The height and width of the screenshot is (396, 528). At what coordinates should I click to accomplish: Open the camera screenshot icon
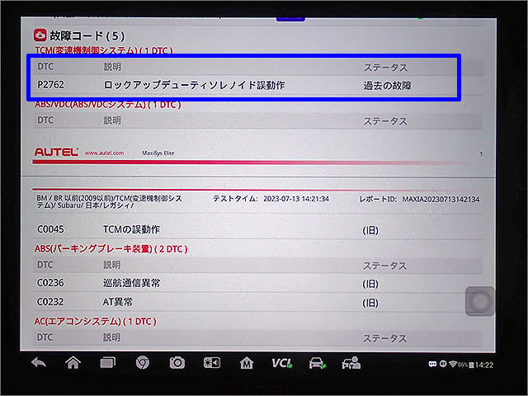pos(177,363)
